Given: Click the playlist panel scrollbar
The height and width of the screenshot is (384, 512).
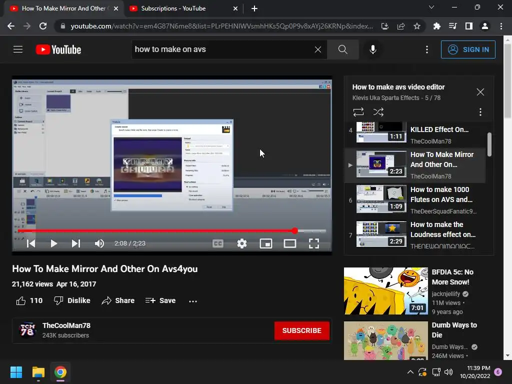Looking at the screenshot, I should (x=489, y=144).
